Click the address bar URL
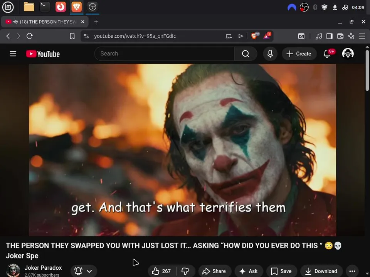This screenshot has width=370, height=277. (x=135, y=36)
